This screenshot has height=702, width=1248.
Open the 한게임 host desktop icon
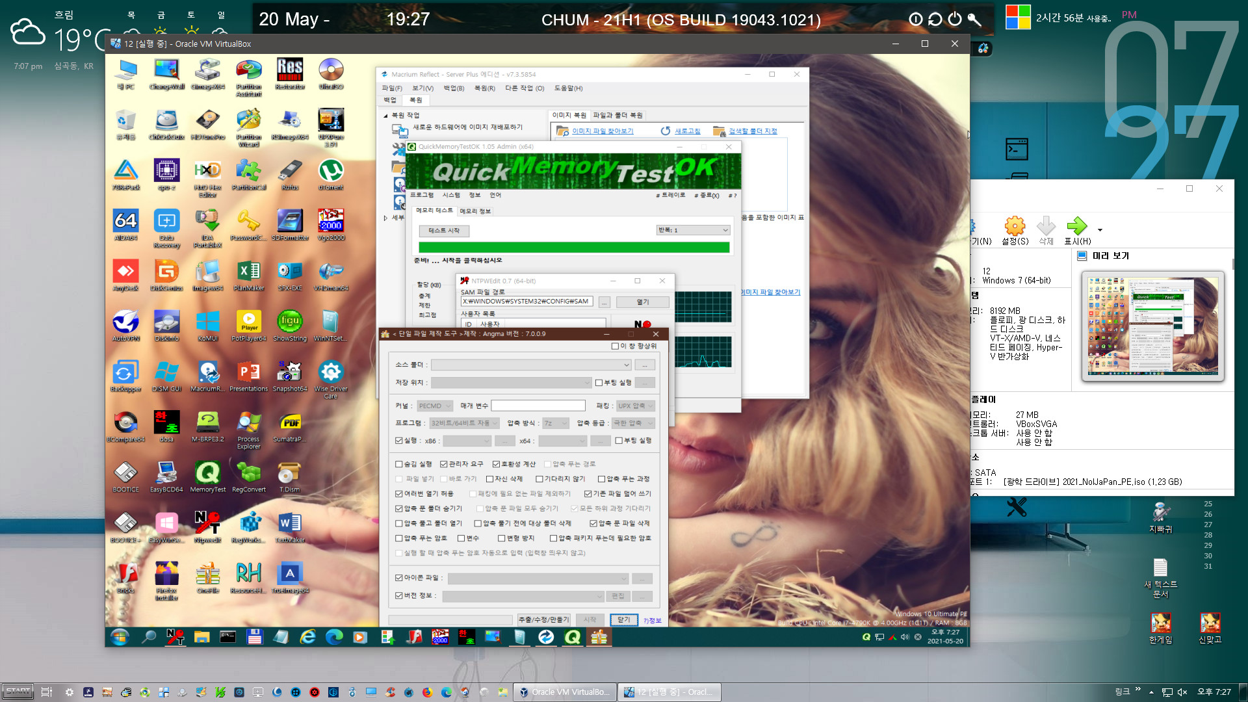[x=1160, y=627]
